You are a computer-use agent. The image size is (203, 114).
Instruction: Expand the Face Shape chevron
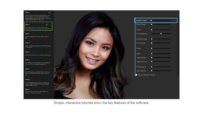(x=136, y=24)
